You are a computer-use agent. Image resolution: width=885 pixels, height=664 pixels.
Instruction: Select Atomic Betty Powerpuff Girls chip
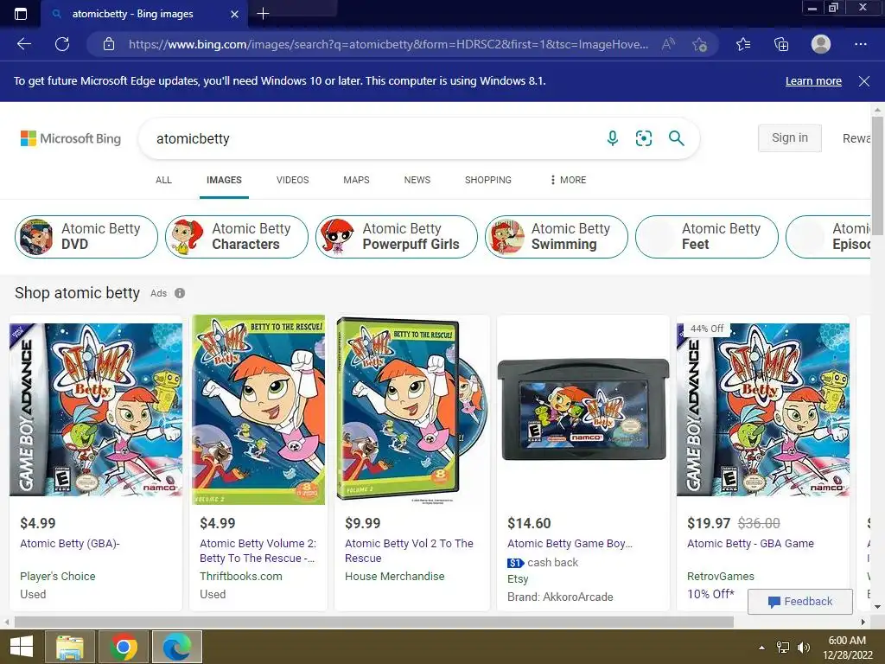point(396,237)
